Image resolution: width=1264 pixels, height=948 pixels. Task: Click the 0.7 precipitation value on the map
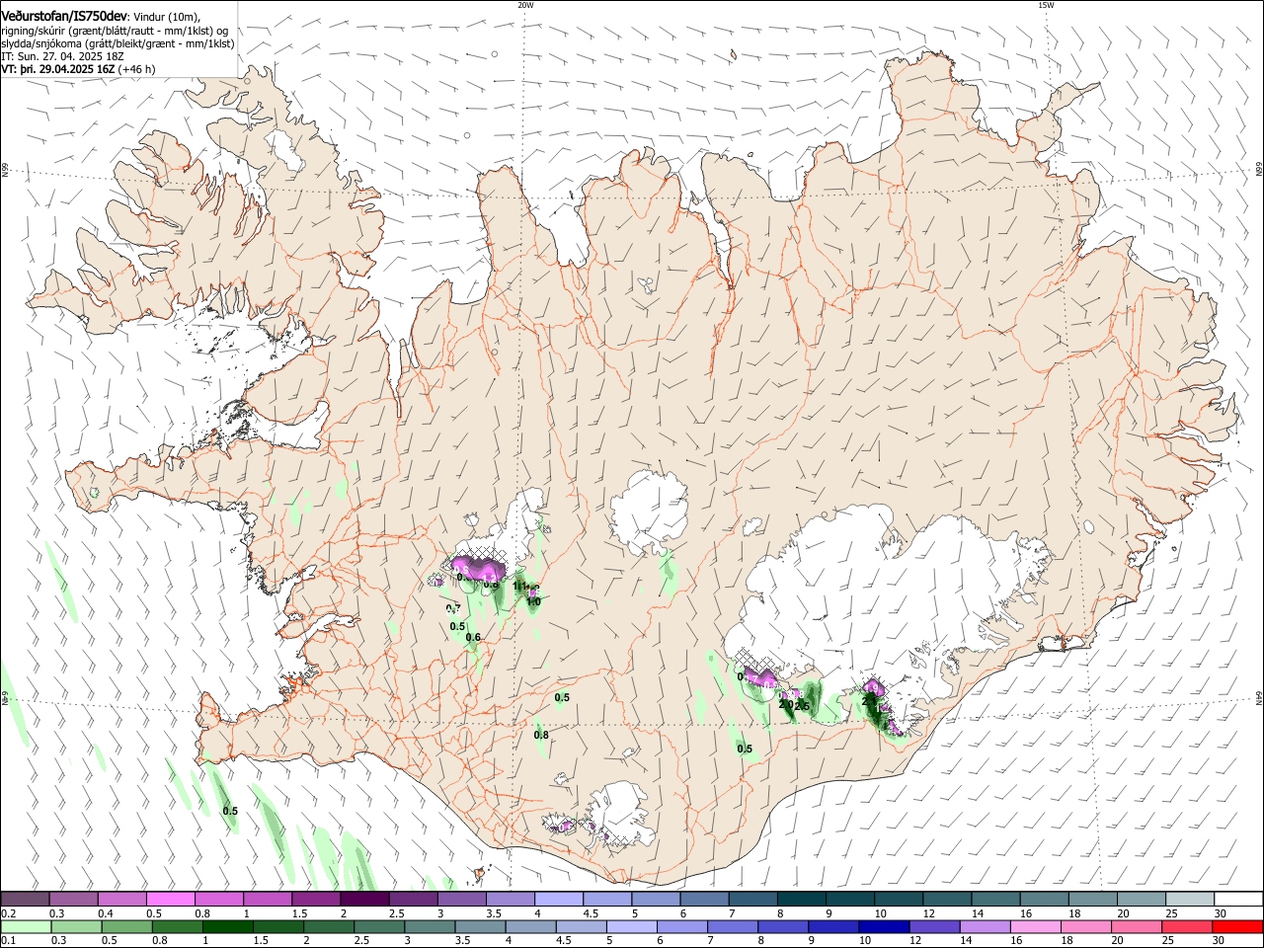[x=453, y=608]
